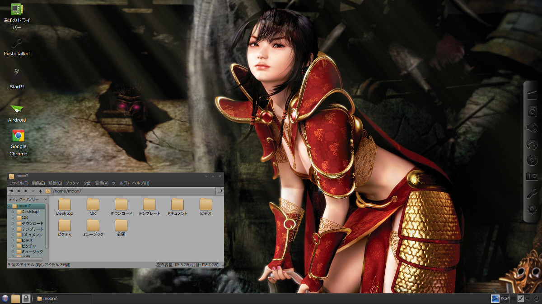Open the start menu button on taskbar
Screen dimensions: 542x304
(x=5, y=298)
